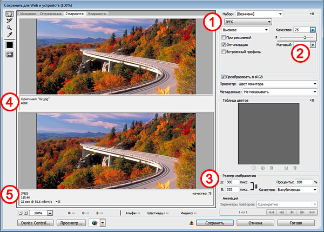Click the map to transparent color table icon
324x232 pixels.
254,168
